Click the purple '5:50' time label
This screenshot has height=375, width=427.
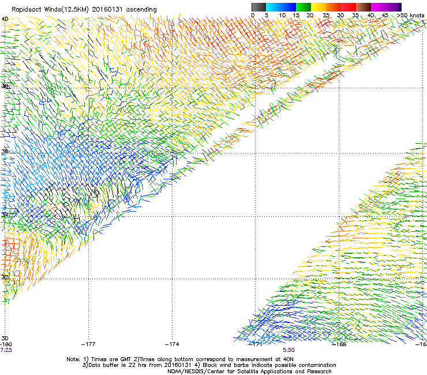point(289,350)
